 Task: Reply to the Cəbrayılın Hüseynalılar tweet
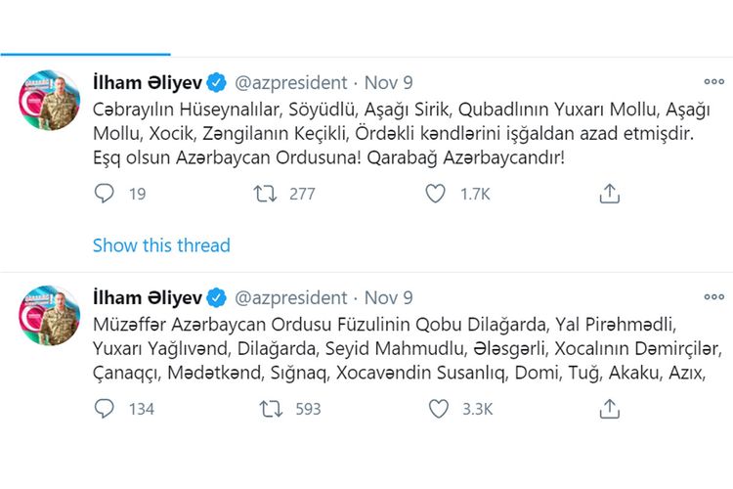click(106, 194)
